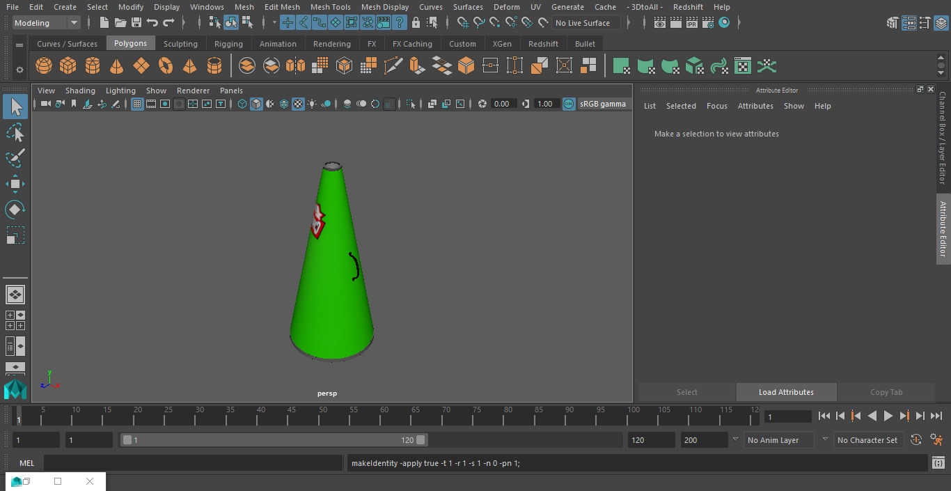This screenshot has height=491, width=951.
Task: Open the viewport Shading menu
Action: pos(80,91)
